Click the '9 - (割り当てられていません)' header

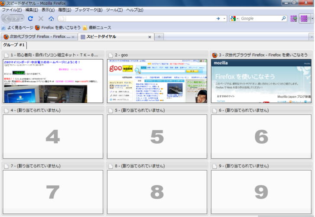pos(244,166)
